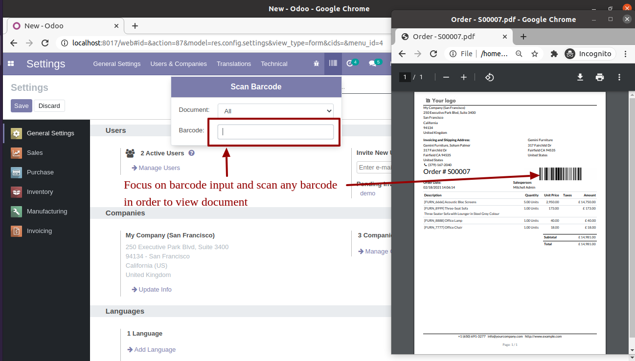The width and height of the screenshot is (635, 361).
Task: Reload the Odoo page
Action: 45,43
